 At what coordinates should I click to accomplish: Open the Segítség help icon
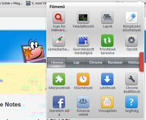coord(131,102)
